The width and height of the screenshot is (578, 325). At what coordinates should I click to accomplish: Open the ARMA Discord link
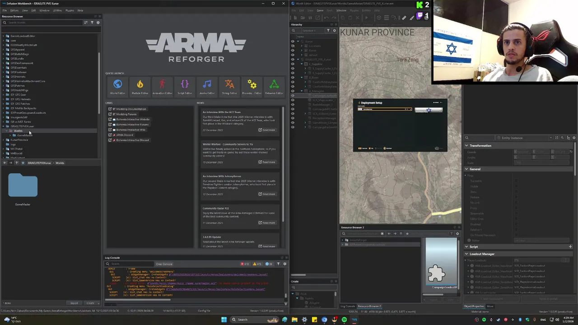click(125, 135)
